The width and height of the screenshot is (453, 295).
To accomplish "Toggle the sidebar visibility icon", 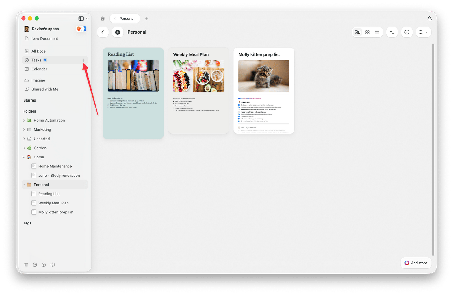I will point(81,19).
